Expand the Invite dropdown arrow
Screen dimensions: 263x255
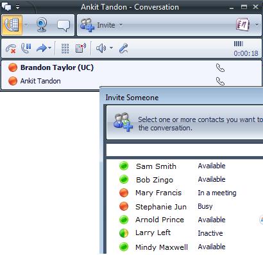coord(121,25)
